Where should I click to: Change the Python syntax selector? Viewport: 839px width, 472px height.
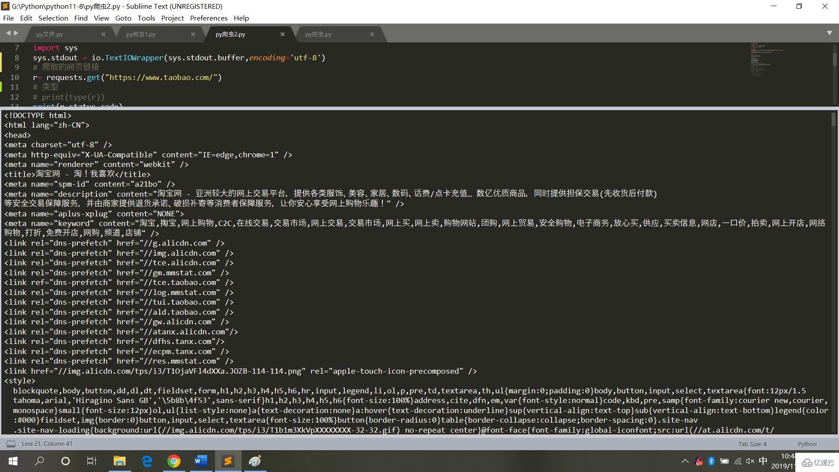click(807, 444)
